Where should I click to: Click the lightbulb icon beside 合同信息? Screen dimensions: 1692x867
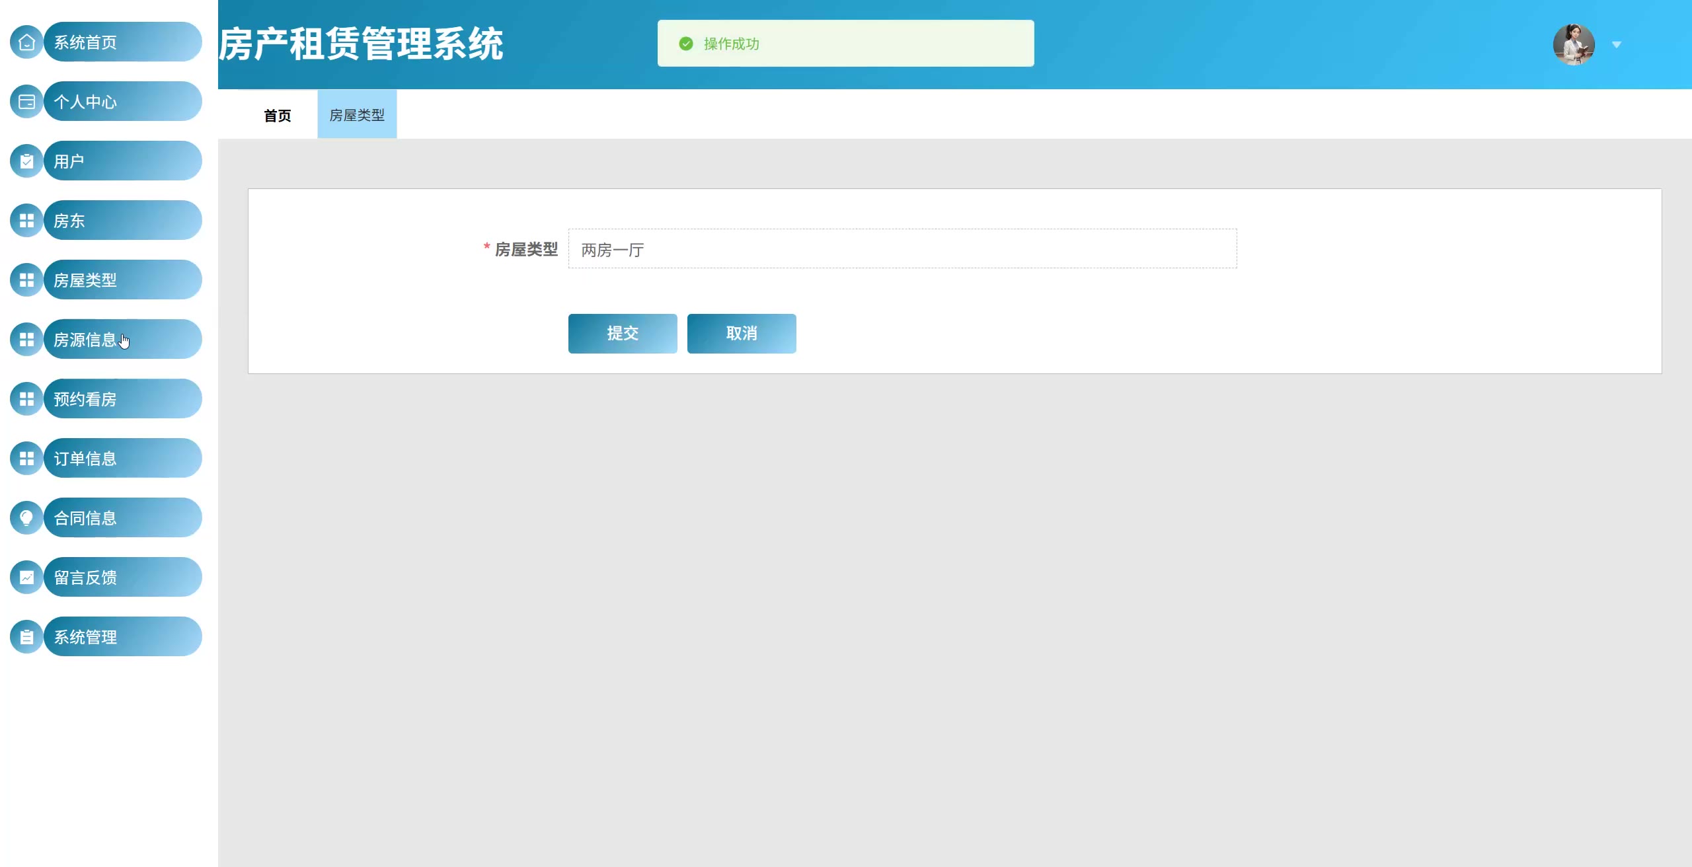click(x=26, y=518)
